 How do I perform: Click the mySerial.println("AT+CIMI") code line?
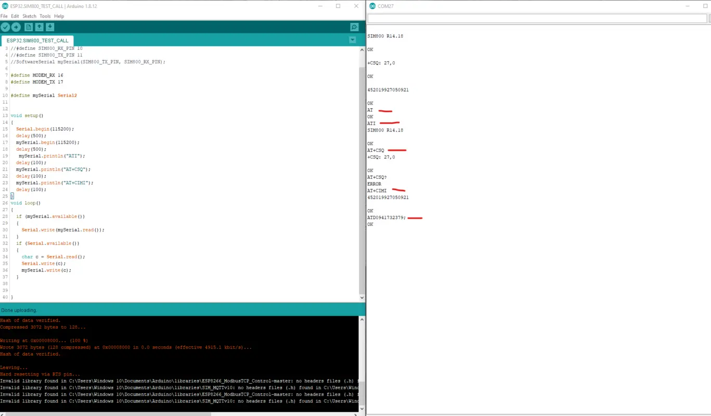tap(55, 183)
